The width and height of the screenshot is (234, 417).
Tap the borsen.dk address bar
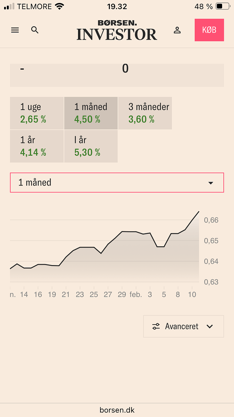pos(117,410)
